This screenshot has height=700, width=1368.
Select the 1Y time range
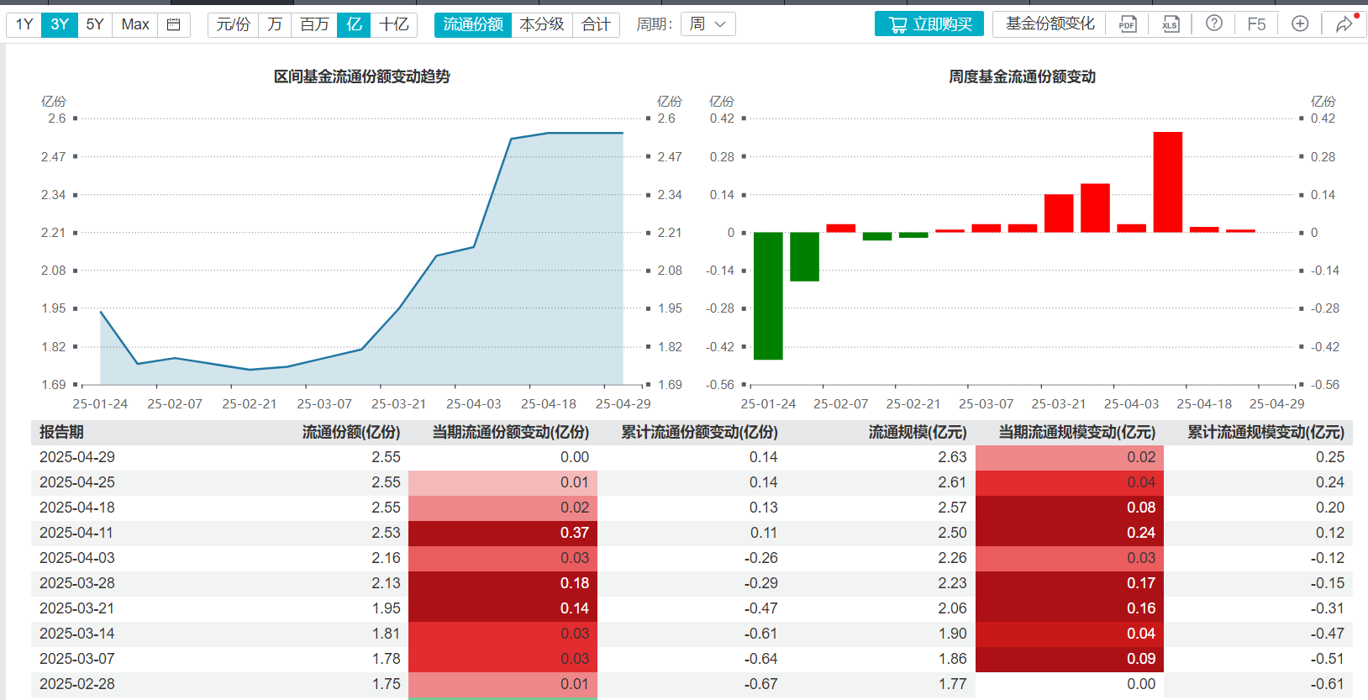[24, 24]
